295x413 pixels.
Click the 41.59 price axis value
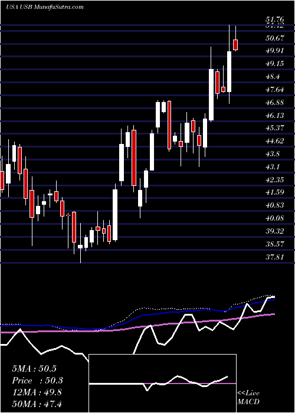275,192
